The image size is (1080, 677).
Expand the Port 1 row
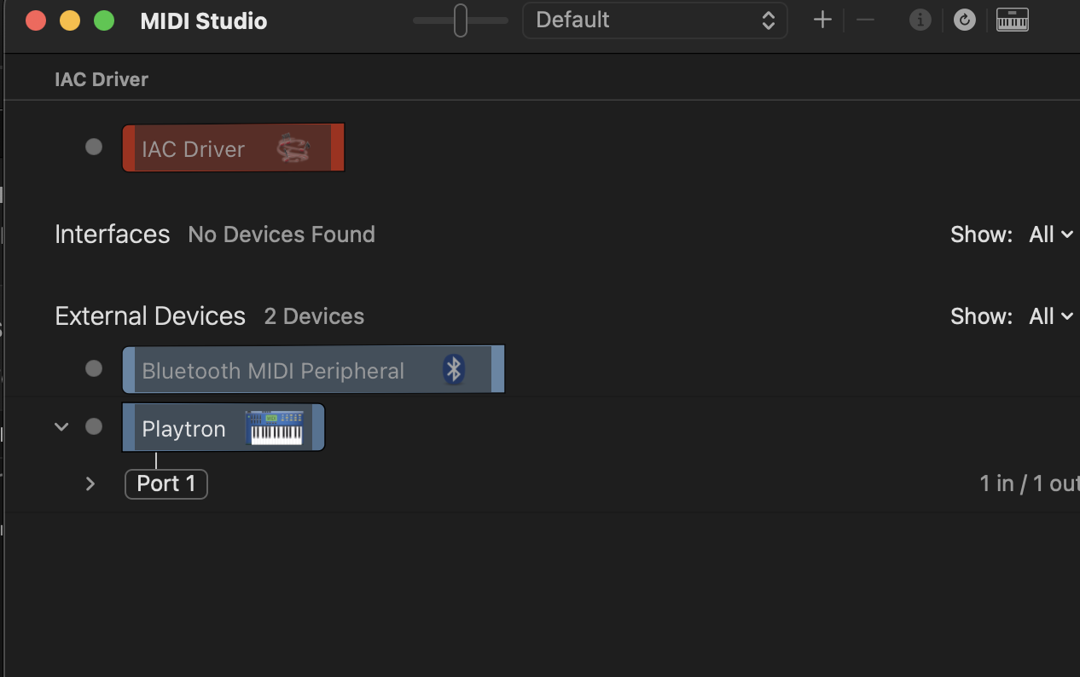[90, 483]
